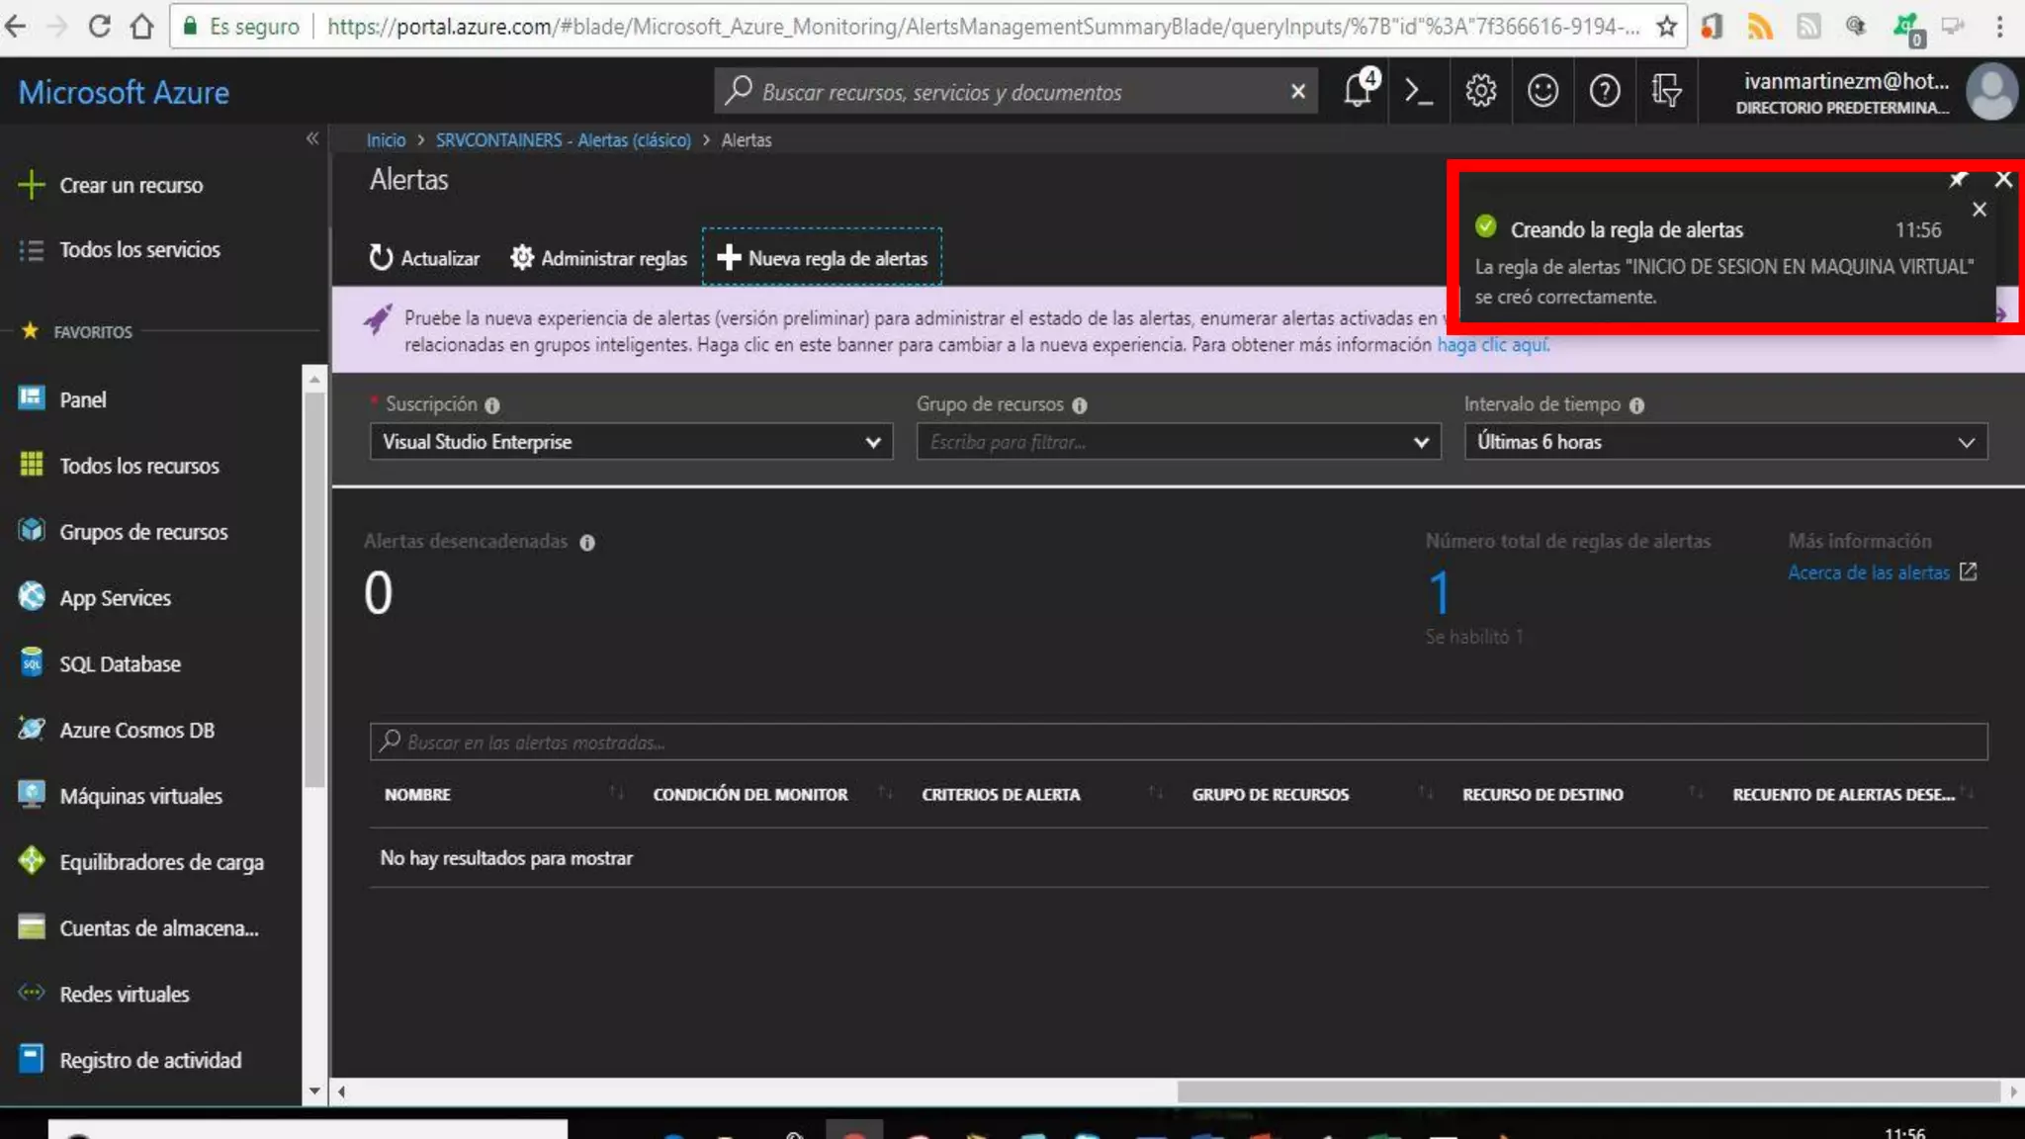Open Administrar reglas from the toolbar
2025x1139 pixels.
tap(598, 258)
